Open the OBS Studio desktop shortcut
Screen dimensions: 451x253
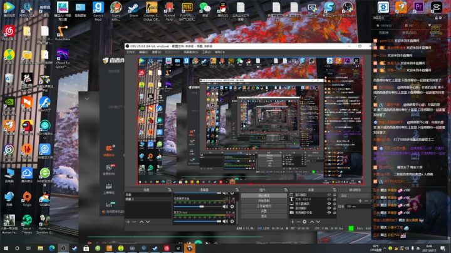point(348,9)
